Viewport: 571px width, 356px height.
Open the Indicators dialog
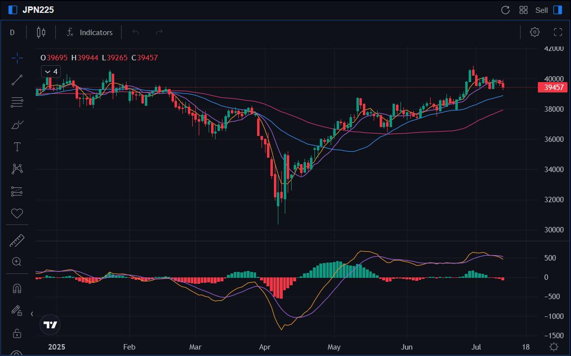tap(89, 32)
